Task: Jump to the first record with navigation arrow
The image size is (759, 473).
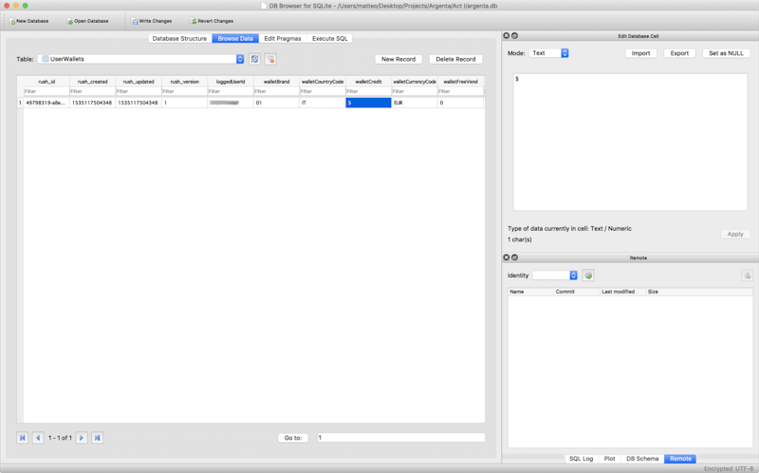Action: [23, 438]
